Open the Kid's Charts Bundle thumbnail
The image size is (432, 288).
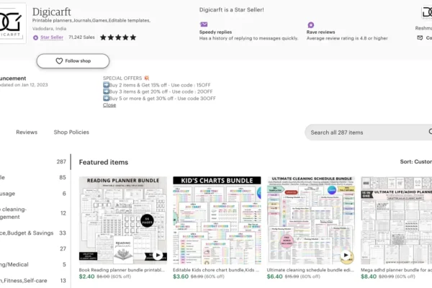(x=217, y=220)
